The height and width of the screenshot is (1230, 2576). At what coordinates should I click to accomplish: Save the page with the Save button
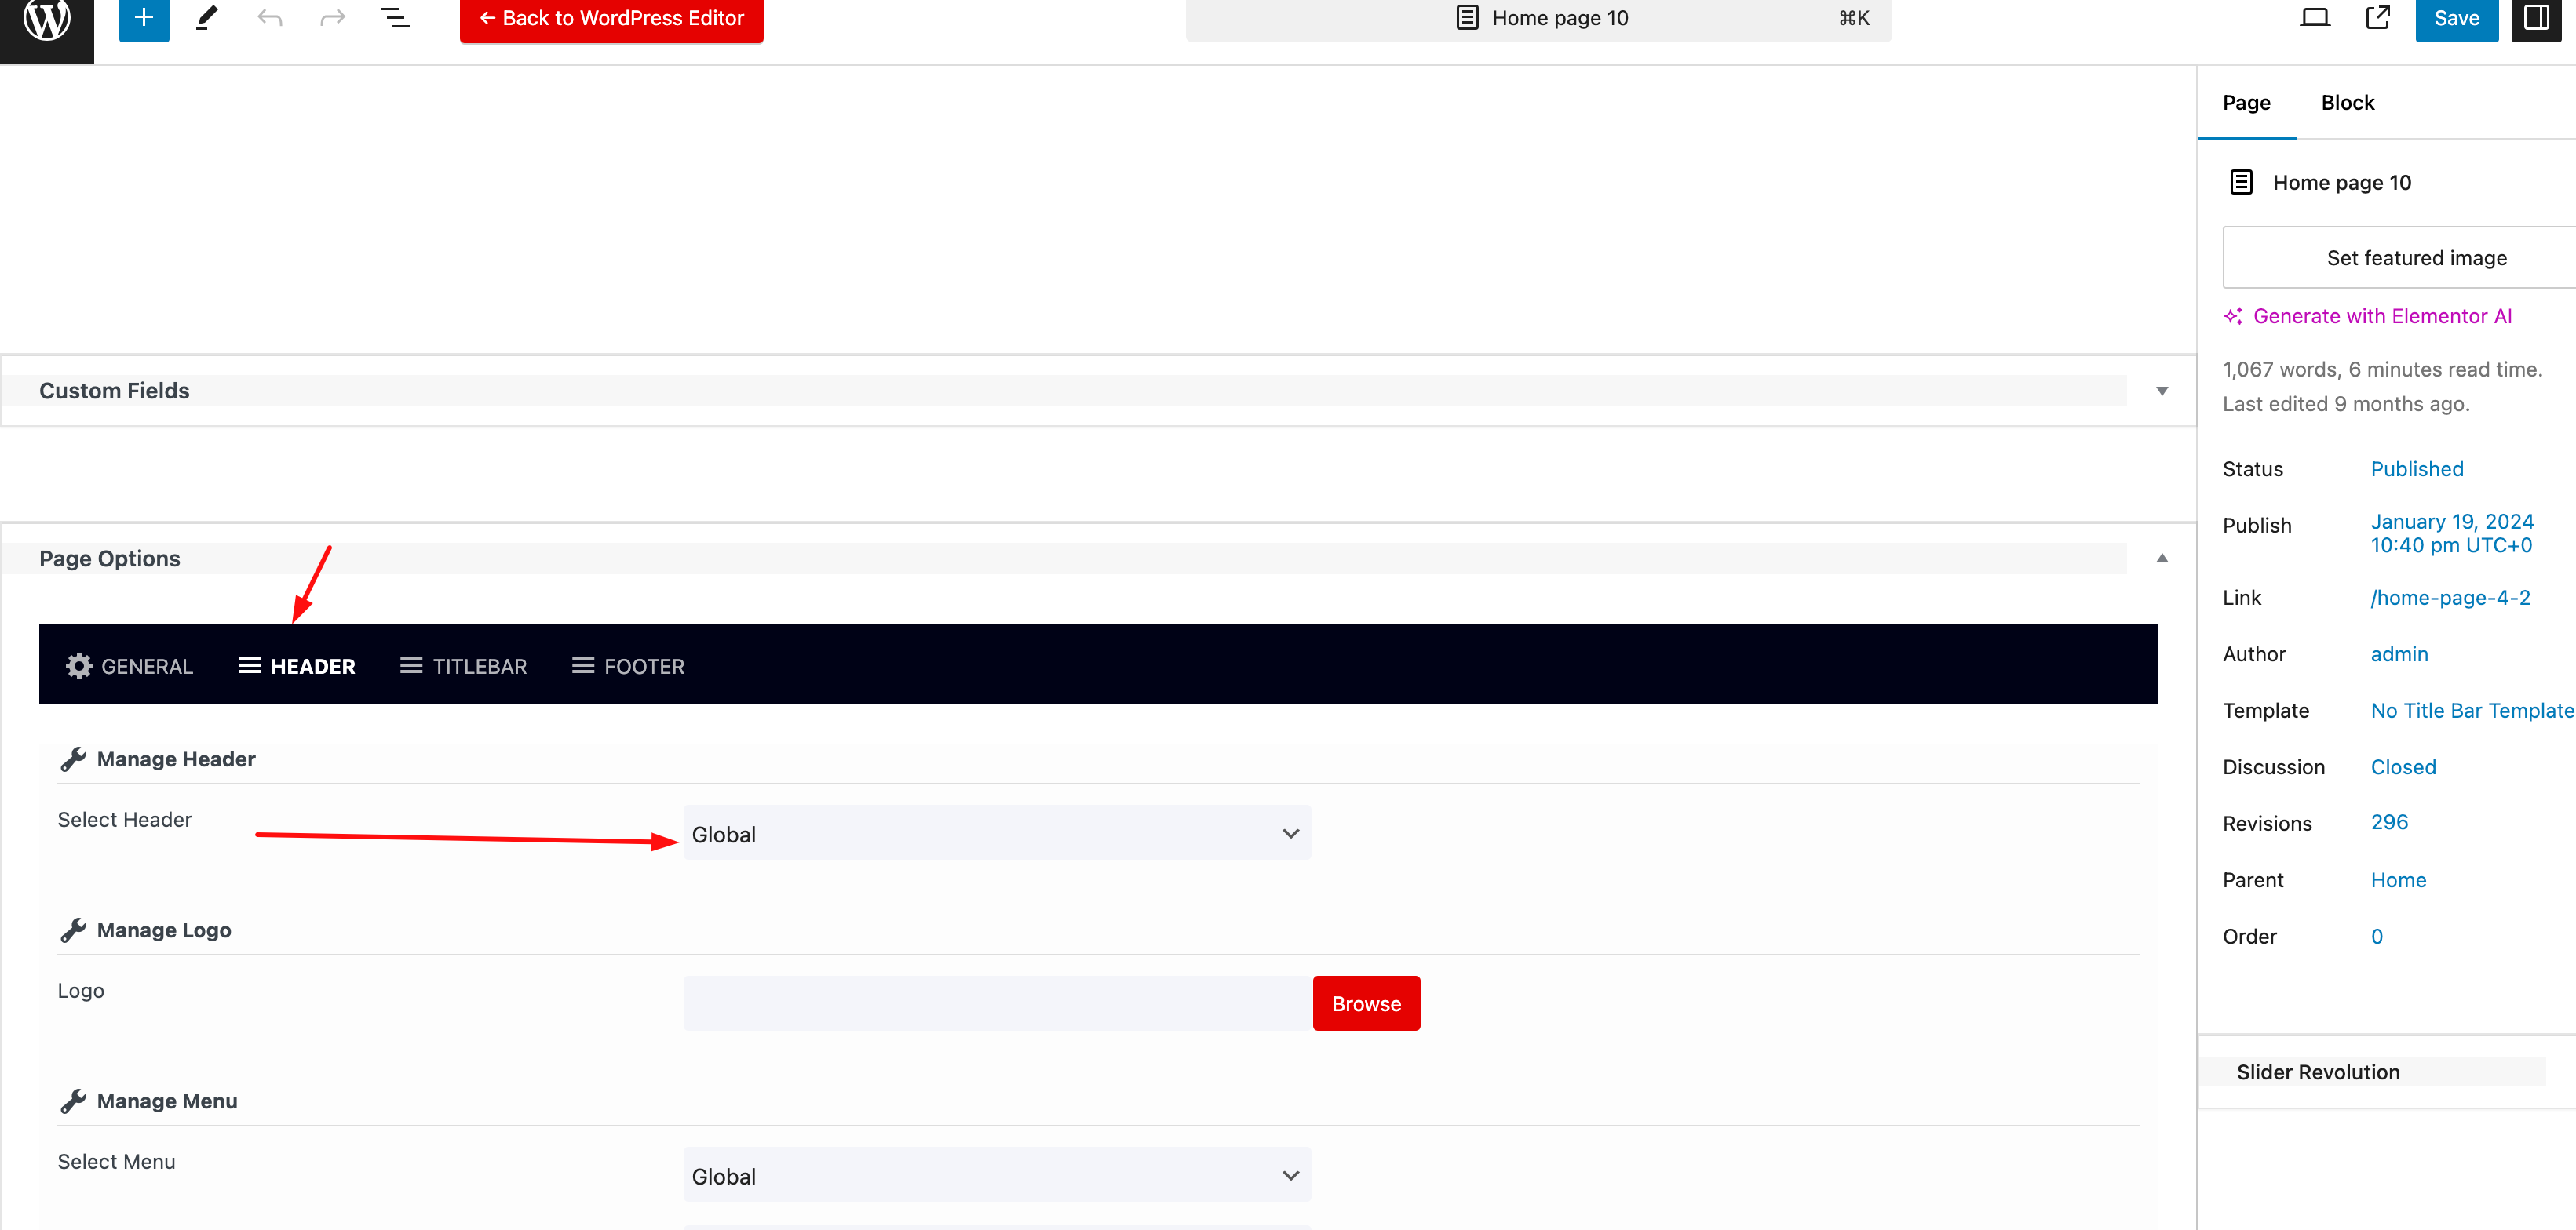pyautogui.click(x=2456, y=19)
